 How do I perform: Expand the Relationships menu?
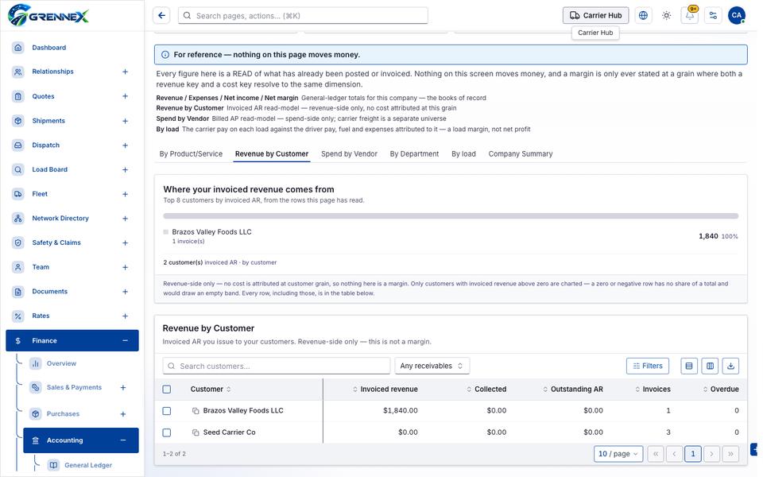(125, 72)
